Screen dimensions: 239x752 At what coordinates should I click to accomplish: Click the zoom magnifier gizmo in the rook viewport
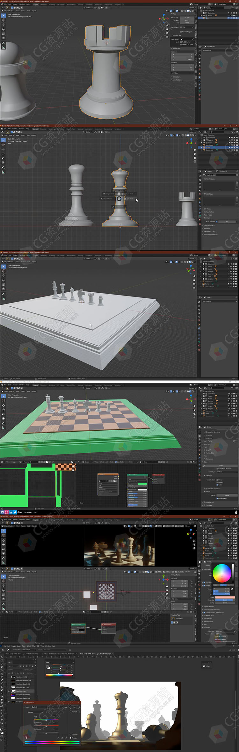[x=167, y=26]
